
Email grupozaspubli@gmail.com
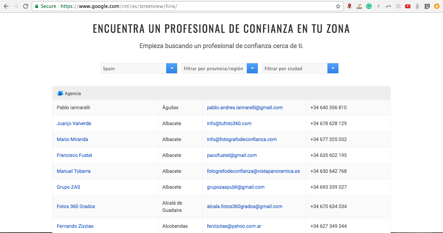236,187
